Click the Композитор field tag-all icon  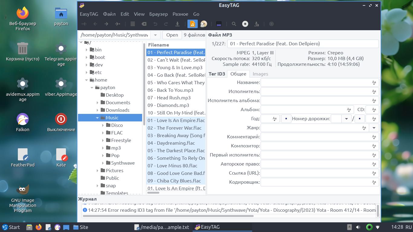tap(374, 146)
